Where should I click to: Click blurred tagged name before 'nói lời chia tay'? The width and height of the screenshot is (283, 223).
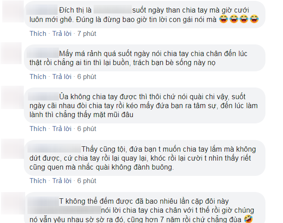tap(64, 210)
